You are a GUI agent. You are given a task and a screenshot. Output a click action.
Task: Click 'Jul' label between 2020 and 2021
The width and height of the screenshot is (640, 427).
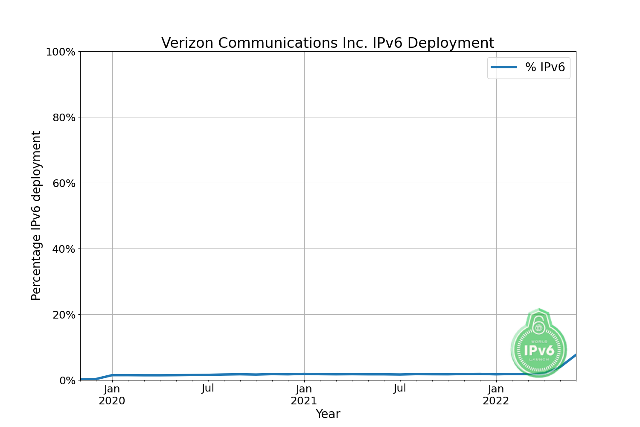click(x=208, y=389)
